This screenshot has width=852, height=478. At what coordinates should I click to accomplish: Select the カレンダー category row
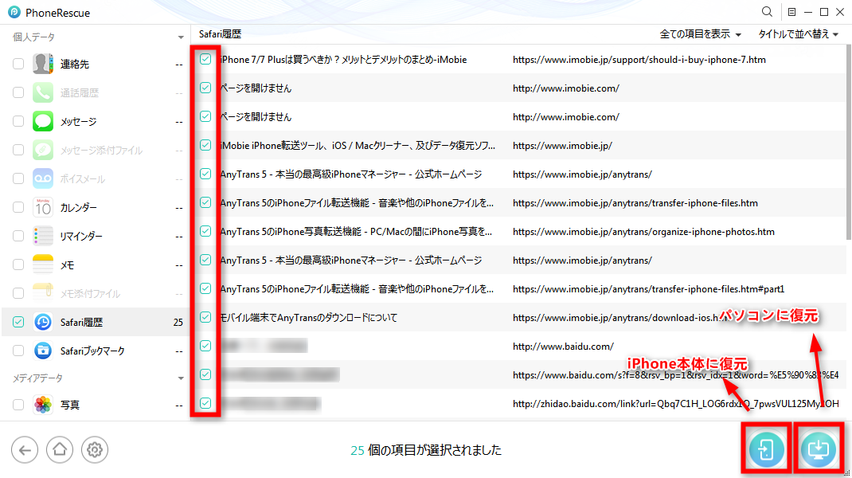(x=96, y=207)
